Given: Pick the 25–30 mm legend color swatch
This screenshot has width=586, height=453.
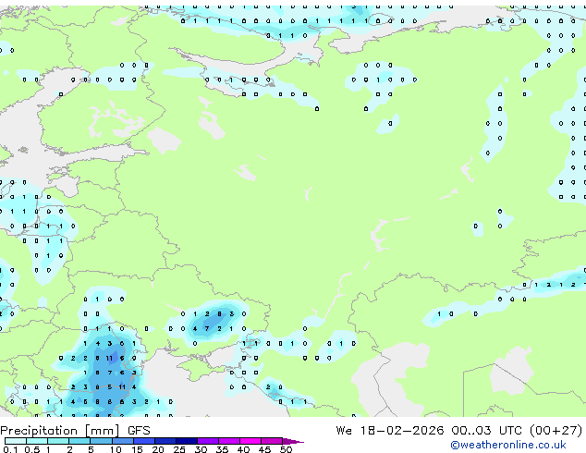Looking at the screenshot, I should (x=187, y=441).
